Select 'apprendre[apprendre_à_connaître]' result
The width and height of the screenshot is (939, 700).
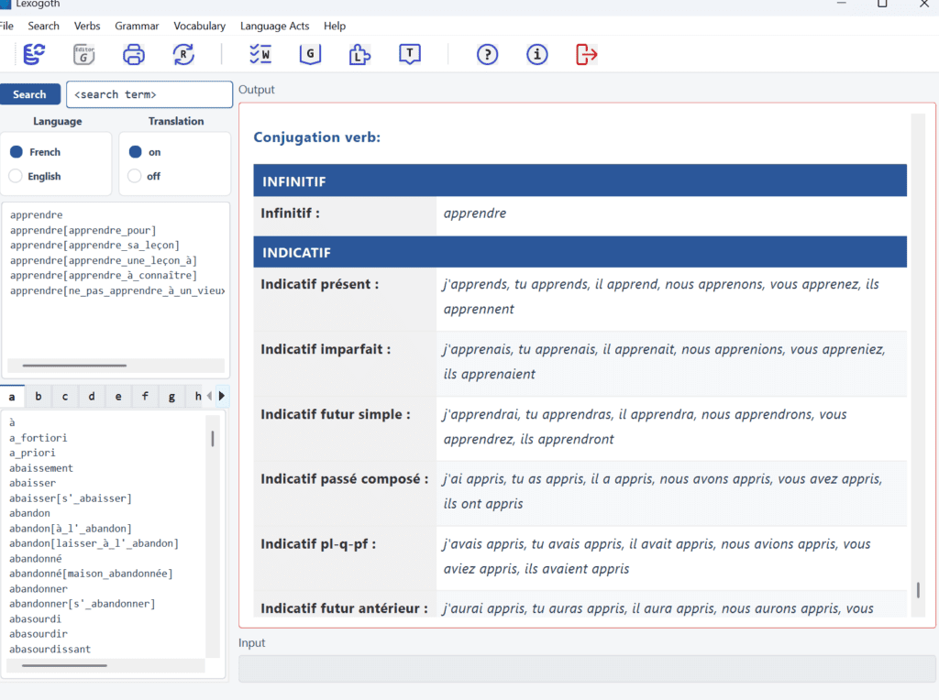coord(103,275)
